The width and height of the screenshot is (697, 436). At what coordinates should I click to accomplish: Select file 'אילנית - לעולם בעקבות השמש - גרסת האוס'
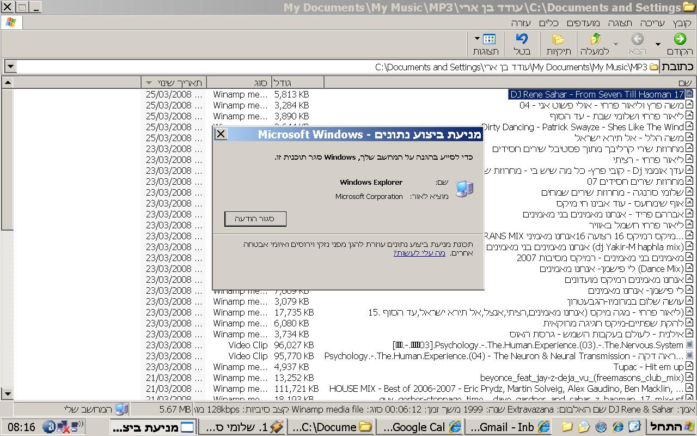click(597, 334)
